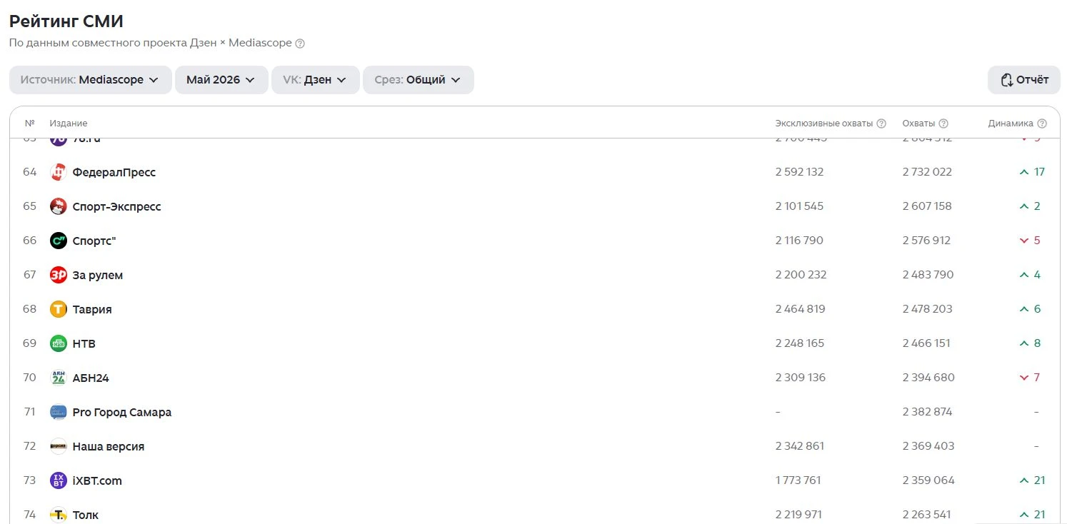Open help icon next to Эксклюзивные охваты
Screen dimensions: 1067x524
click(881, 124)
